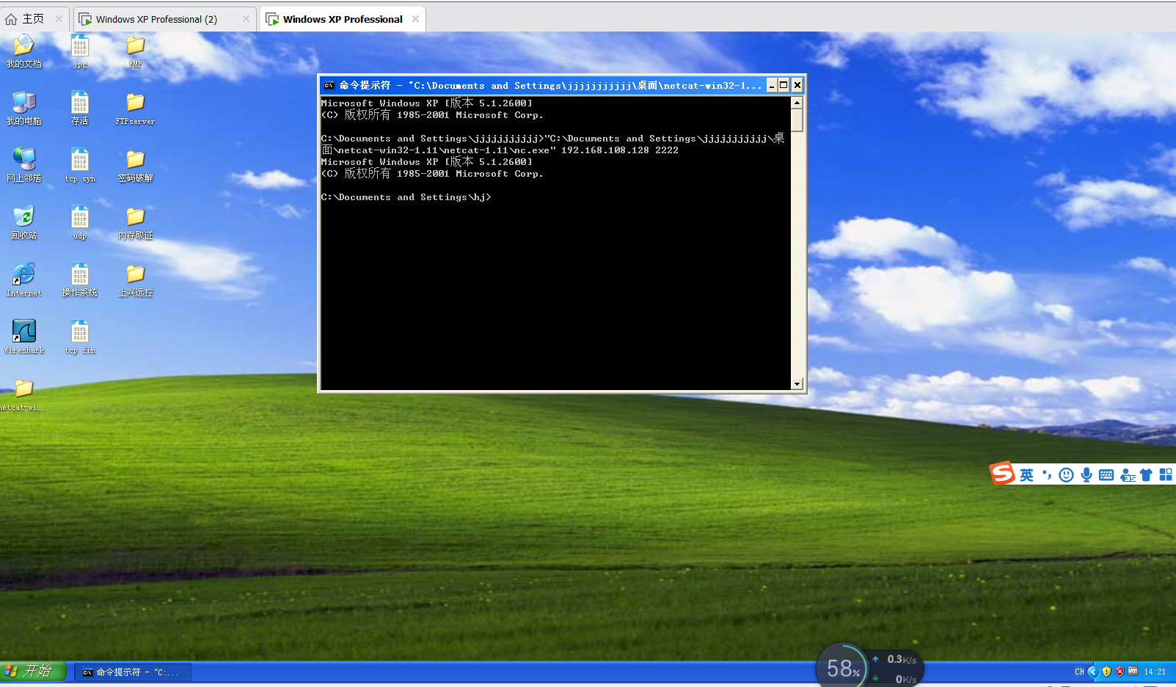Open the Sogou skin shirt icon
Screen dimensions: 1176x687
coord(1146,475)
